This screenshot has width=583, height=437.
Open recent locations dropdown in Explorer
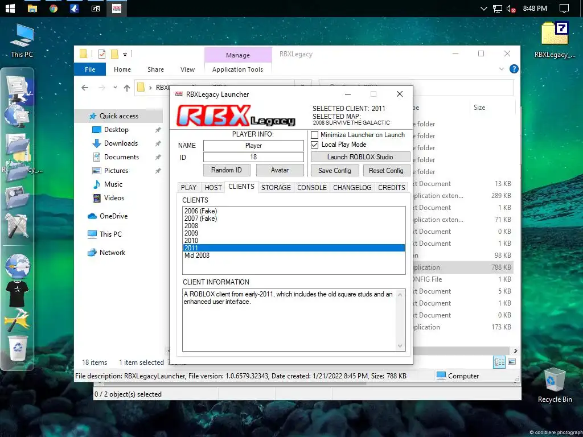click(115, 88)
